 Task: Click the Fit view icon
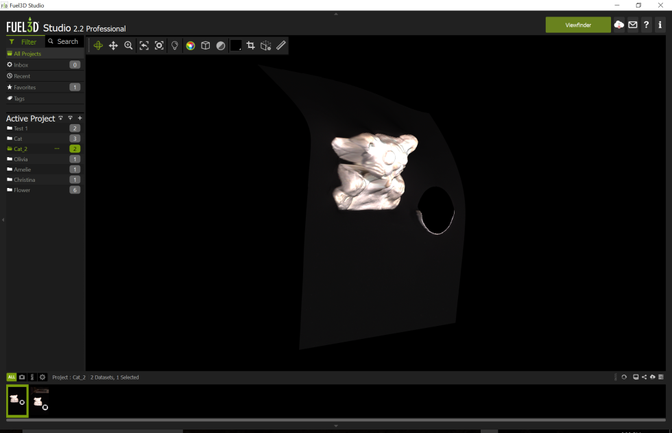(144, 45)
